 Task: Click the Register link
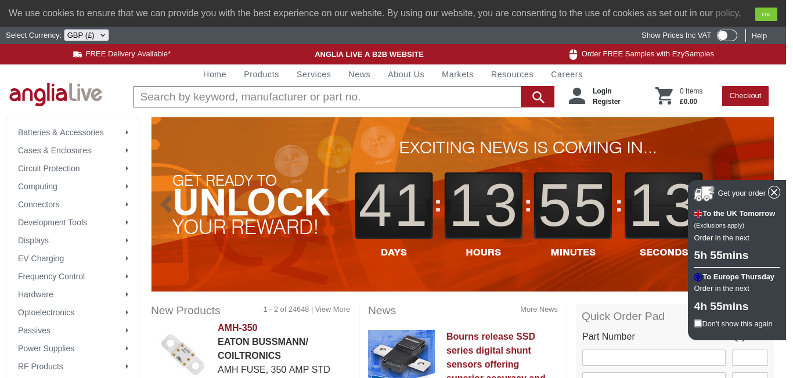[x=607, y=102]
